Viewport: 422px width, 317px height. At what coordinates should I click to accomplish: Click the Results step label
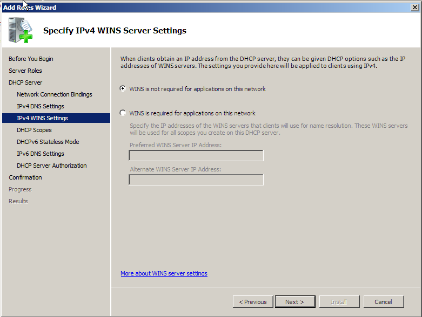18,201
